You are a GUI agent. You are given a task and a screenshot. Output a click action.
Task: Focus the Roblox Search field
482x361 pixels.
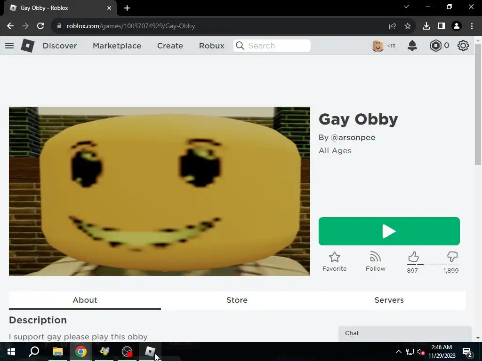click(272, 46)
